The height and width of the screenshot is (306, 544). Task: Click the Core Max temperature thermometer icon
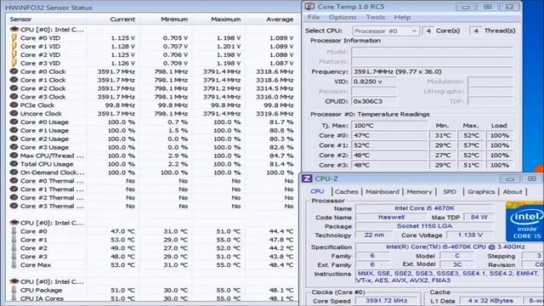pos(14,264)
